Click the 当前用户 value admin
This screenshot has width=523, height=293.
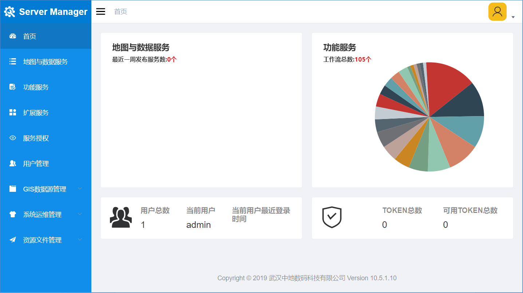point(199,225)
